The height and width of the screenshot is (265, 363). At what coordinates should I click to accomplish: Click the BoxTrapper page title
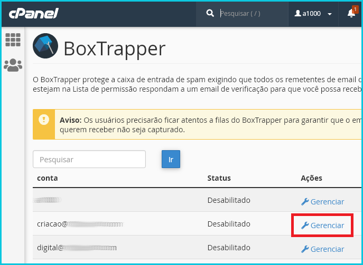115,49
